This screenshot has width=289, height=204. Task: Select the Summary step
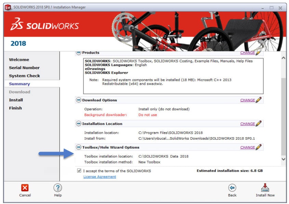[x=19, y=84]
